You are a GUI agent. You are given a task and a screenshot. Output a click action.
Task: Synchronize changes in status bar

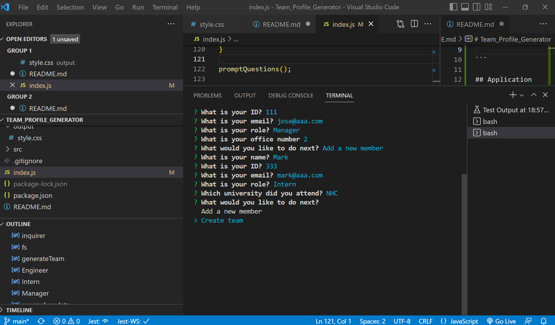coord(41,321)
